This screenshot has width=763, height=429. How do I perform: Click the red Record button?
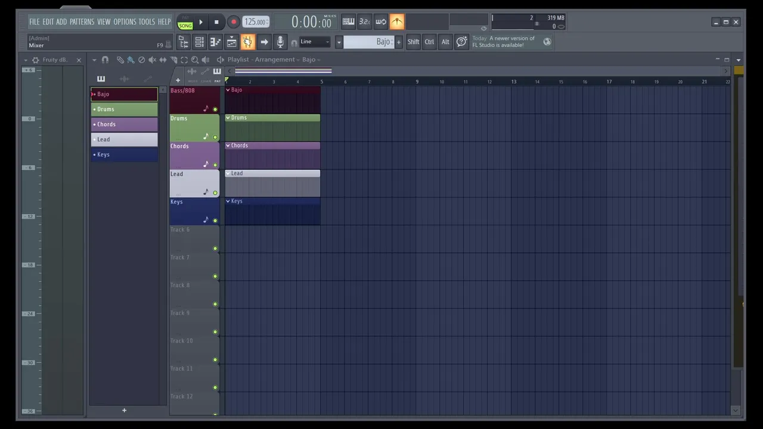233,22
